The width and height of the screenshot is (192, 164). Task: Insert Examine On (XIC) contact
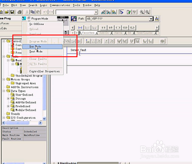point(104,27)
